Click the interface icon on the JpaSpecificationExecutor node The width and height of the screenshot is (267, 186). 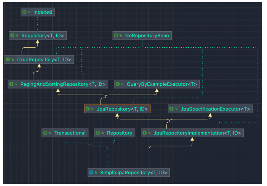(x=171, y=109)
